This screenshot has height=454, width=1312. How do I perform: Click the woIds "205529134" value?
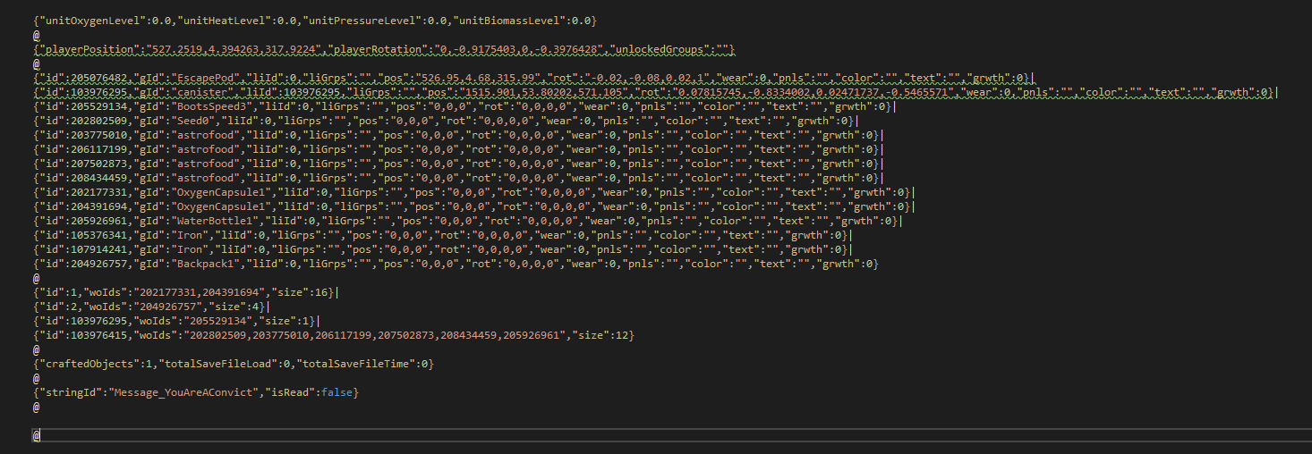217,321
